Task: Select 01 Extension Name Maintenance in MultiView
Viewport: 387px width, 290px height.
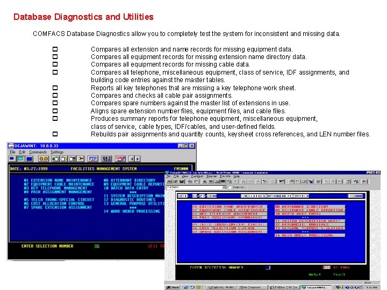Action: pyautogui.click(x=230, y=206)
